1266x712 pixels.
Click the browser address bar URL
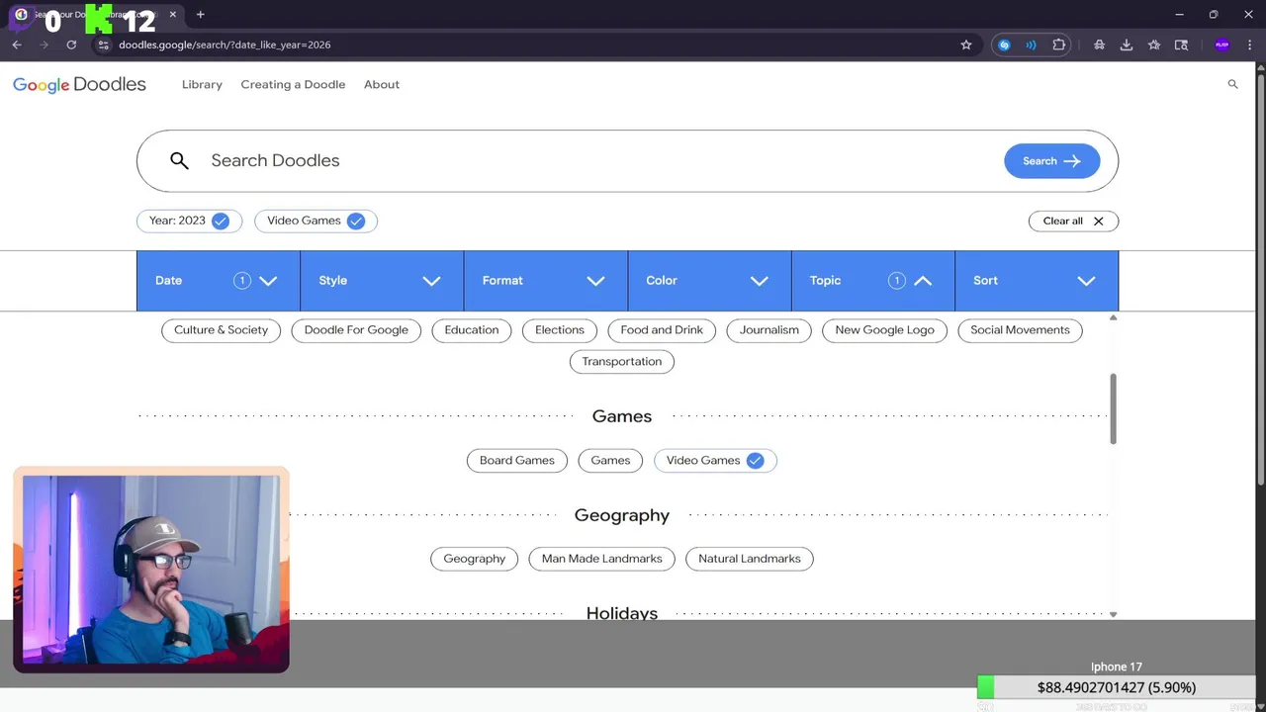click(x=225, y=44)
